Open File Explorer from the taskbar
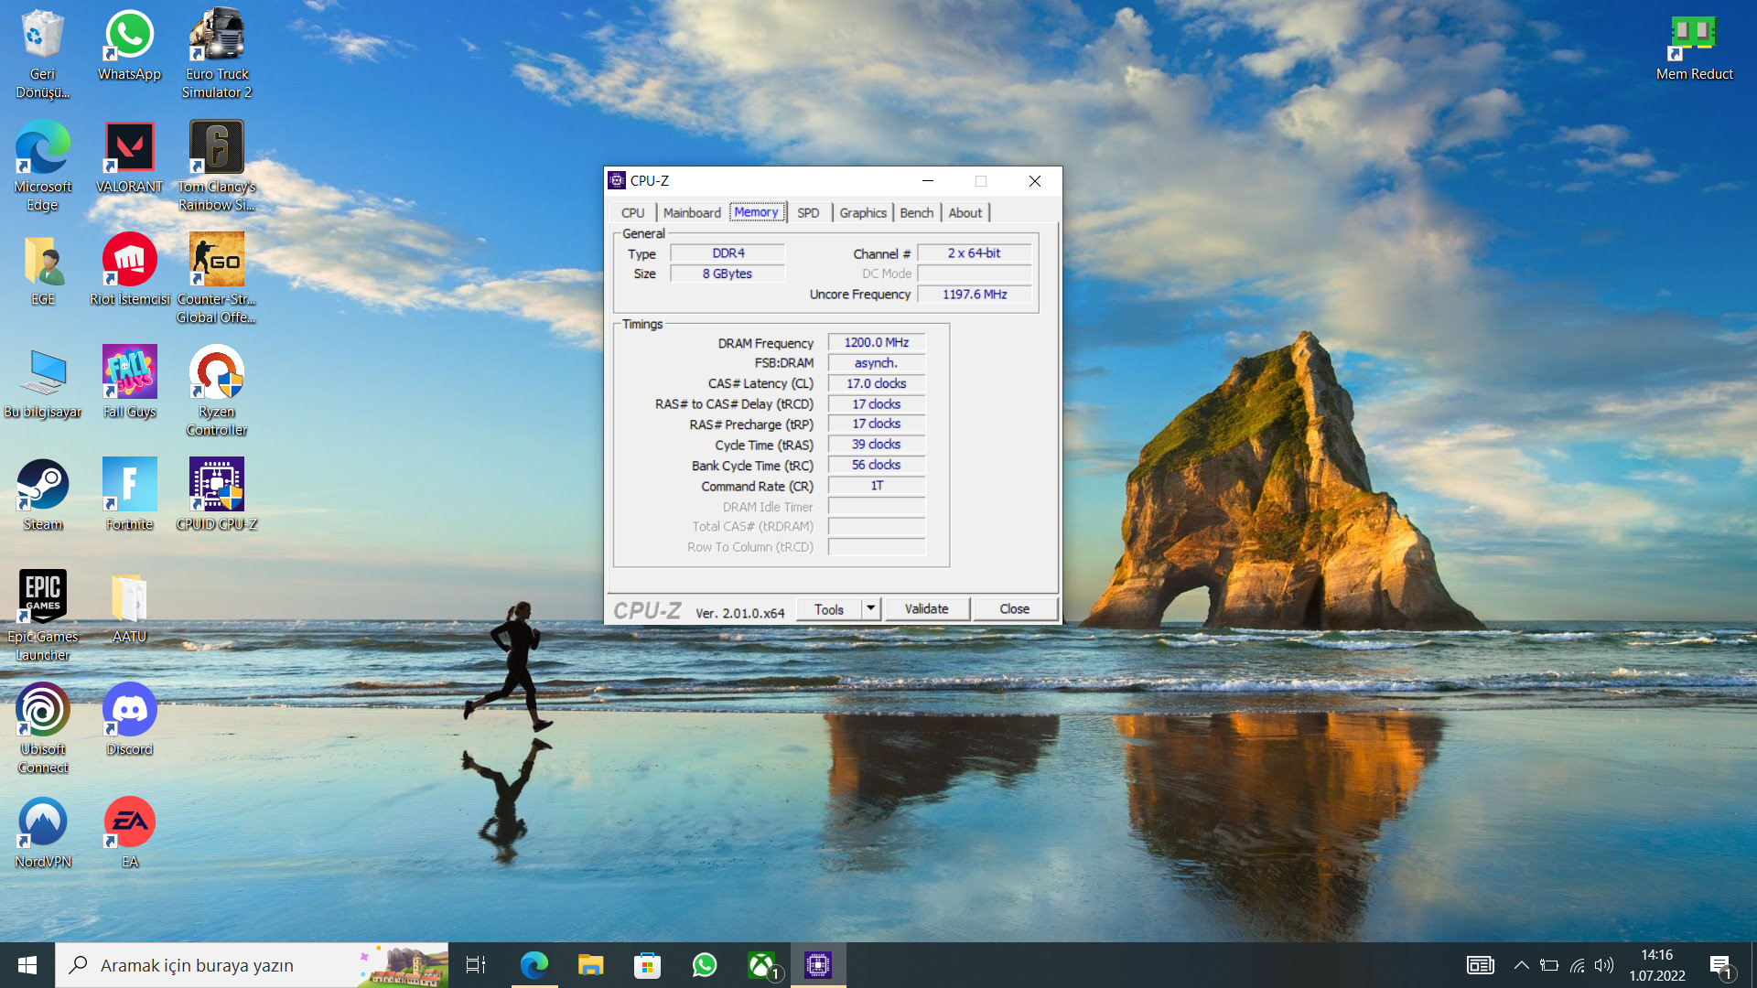Image resolution: width=1757 pixels, height=988 pixels. (x=590, y=965)
